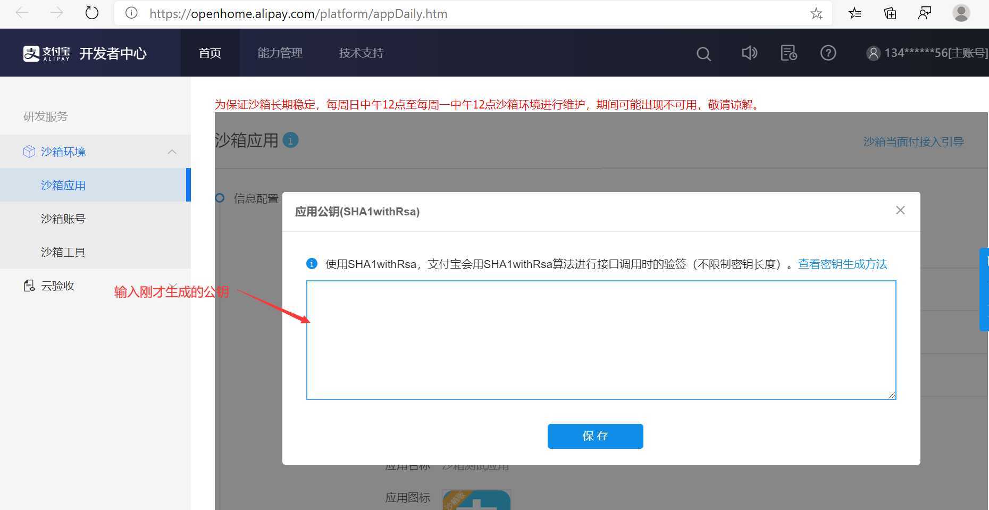Click the 沙箱环境 cube icon
This screenshot has width=989, height=510.
pos(29,152)
